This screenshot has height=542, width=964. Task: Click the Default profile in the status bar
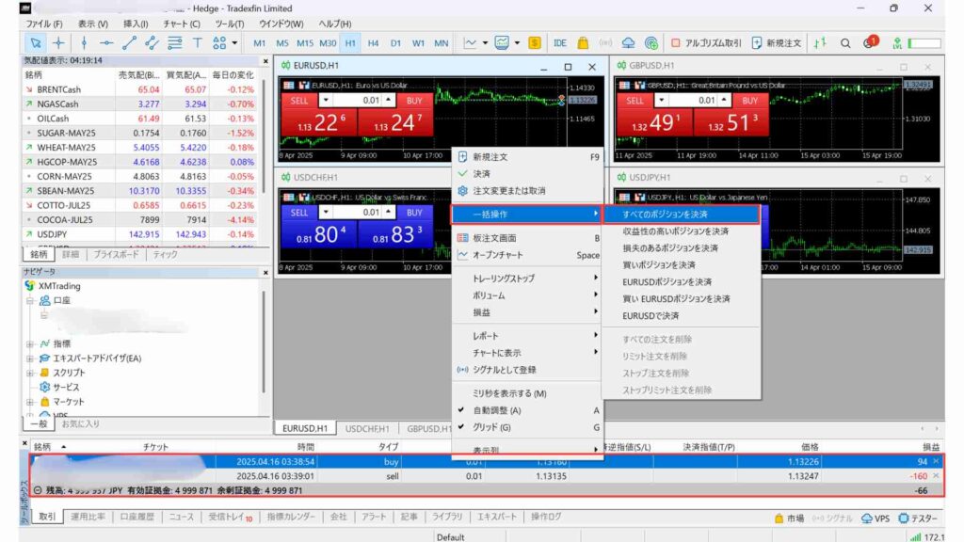pos(449,536)
